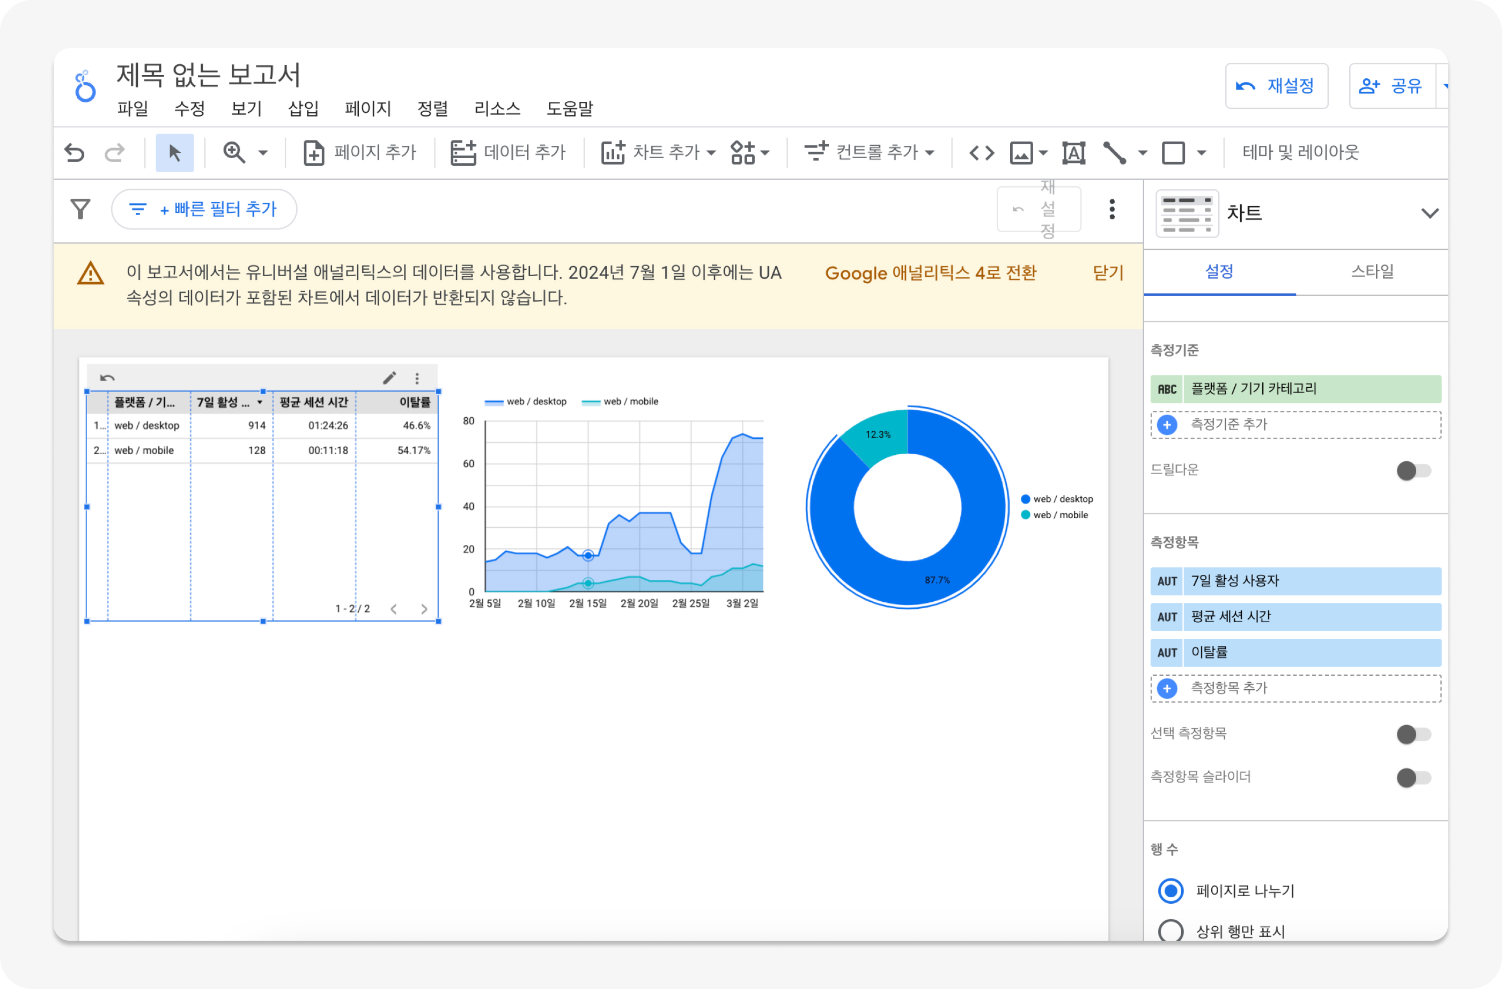Toggle the 측정항목 슬라이더 switch

[1413, 778]
